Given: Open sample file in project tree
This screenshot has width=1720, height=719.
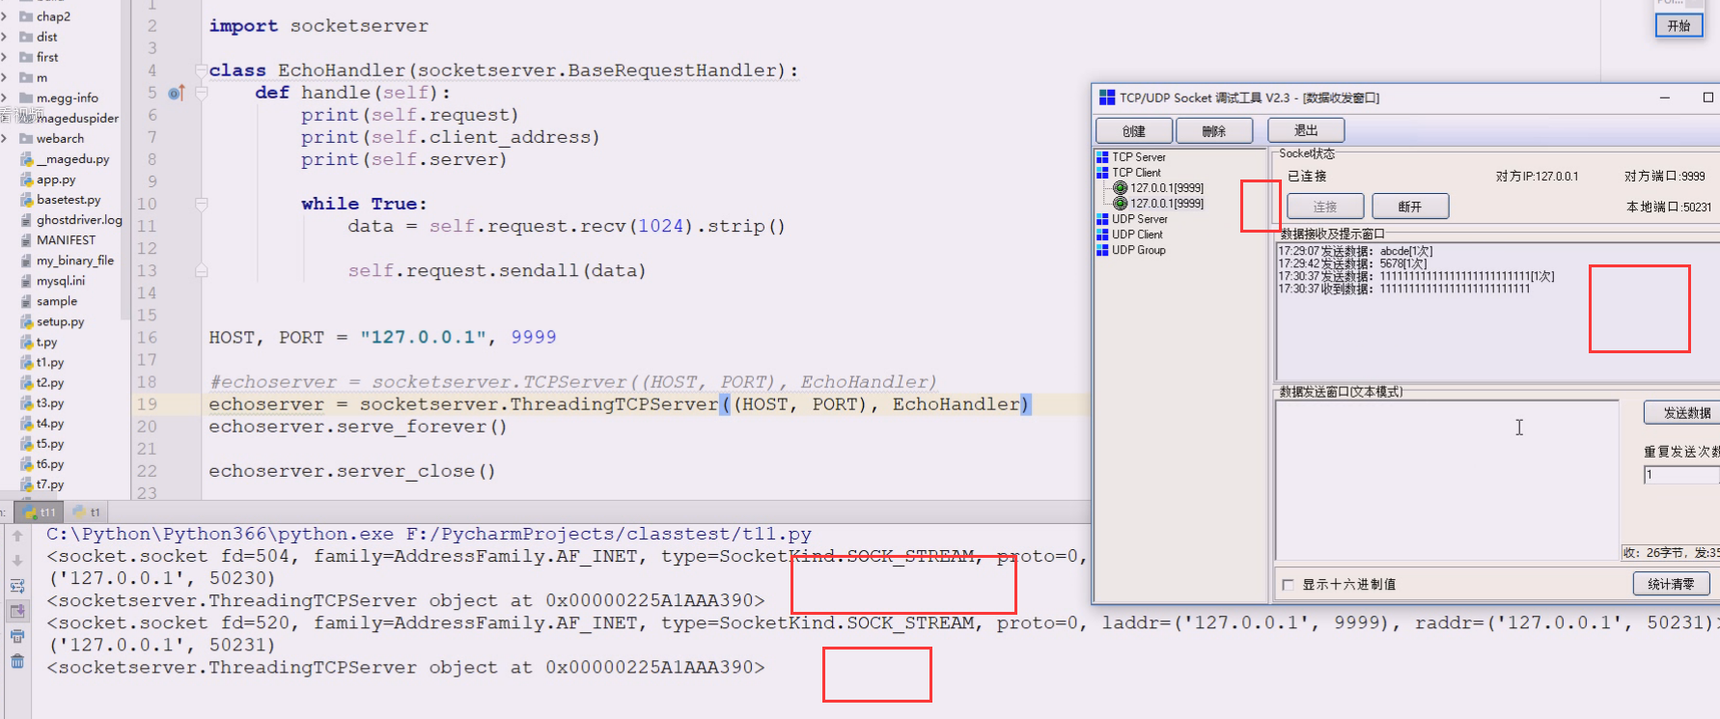Looking at the screenshot, I should click(57, 301).
